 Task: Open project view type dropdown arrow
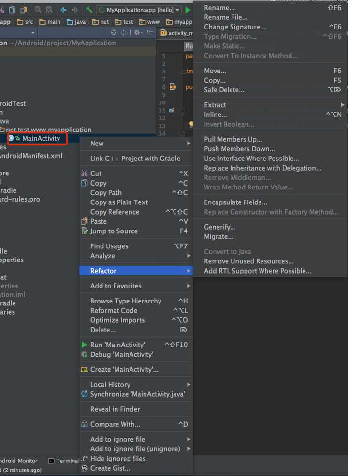pyautogui.click(x=33, y=32)
